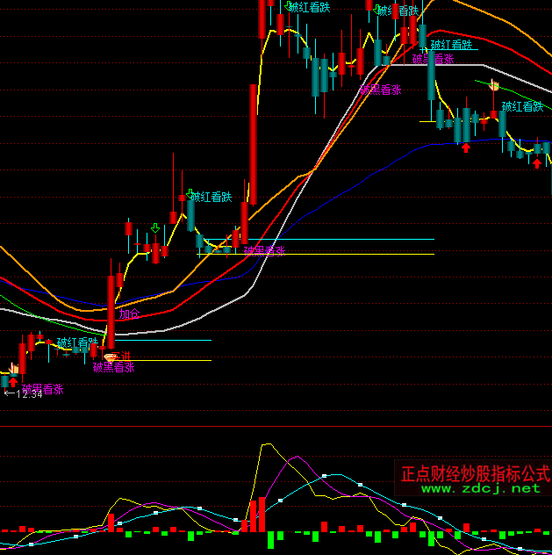Click the 破红看跌 label left of the big red candle
This screenshot has width=552, height=555.
211,197
